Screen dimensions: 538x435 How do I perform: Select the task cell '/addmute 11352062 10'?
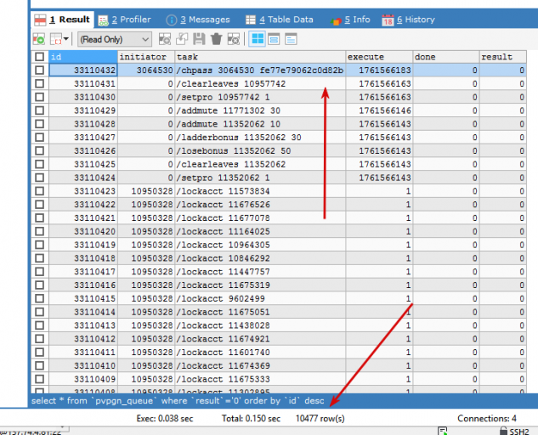[260, 124]
